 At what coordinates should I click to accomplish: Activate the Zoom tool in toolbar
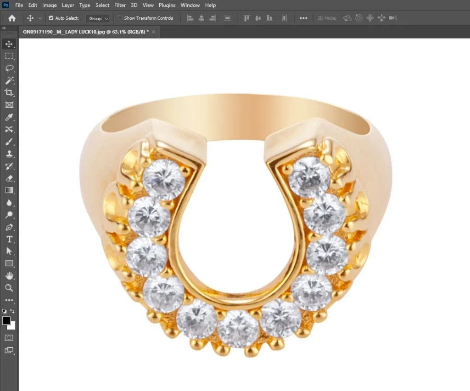coord(9,288)
